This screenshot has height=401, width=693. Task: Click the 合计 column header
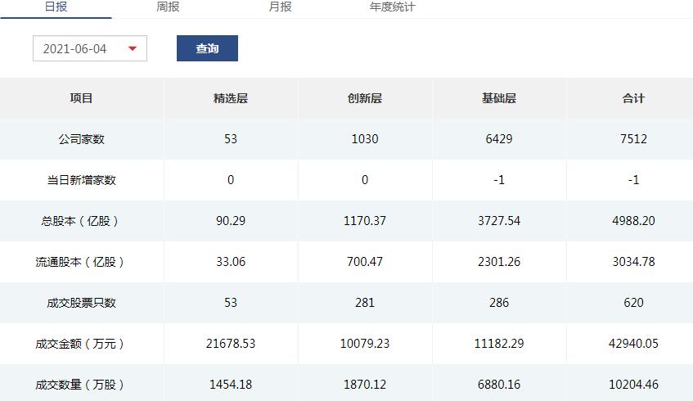pos(633,98)
